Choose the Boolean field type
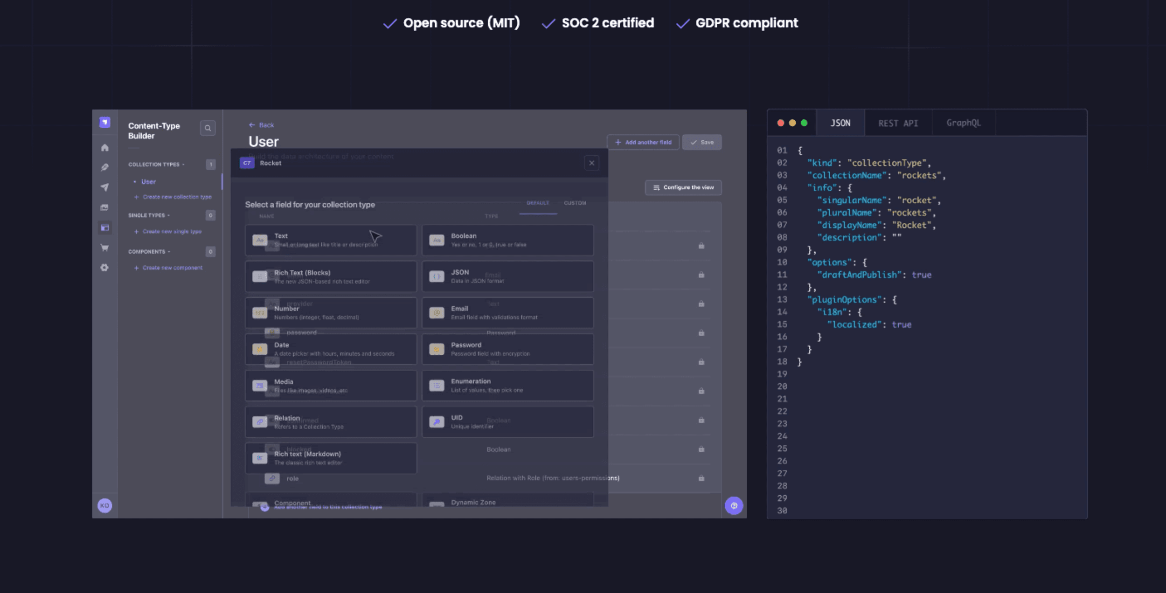The image size is (1166, 593). 507,240
